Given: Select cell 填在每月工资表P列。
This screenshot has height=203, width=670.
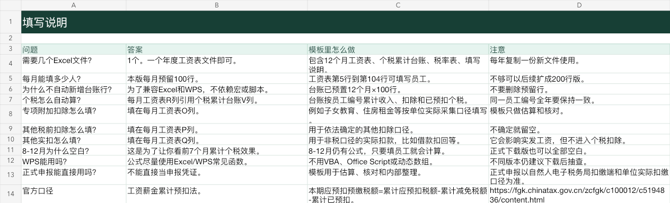Looking at the screenshot, I should (217, 130).
